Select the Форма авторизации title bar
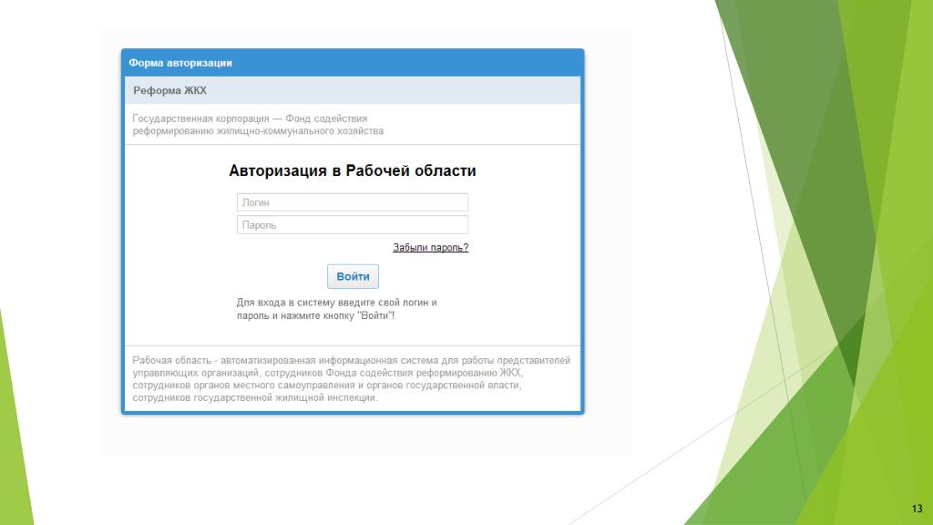This screenshot has height=525, width=933. (x=353, y=63)
